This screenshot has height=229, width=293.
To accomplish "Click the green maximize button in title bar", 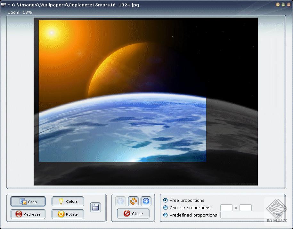I will point(283,5).
